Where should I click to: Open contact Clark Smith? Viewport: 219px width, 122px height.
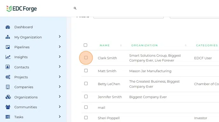[x=107, y=58]
